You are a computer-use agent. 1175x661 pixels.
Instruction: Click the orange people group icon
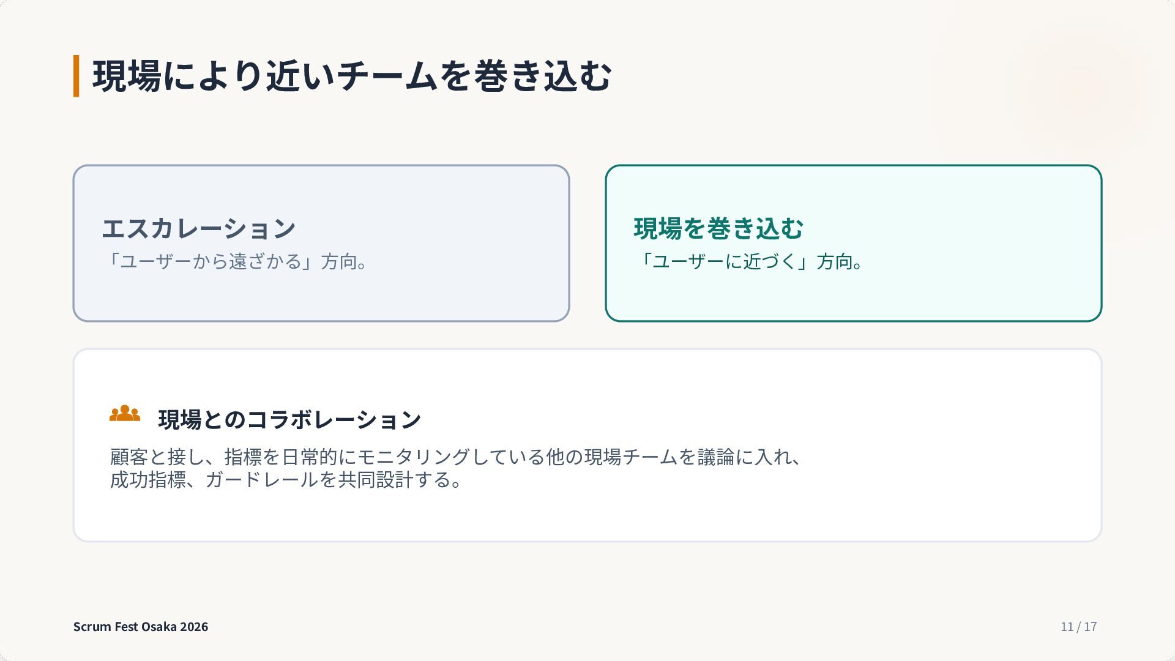pos(125,414)
